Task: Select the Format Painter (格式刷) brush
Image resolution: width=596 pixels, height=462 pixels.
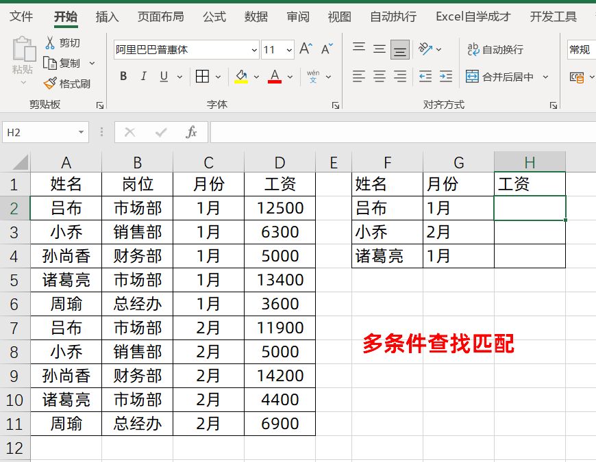Action: [50, 83]
